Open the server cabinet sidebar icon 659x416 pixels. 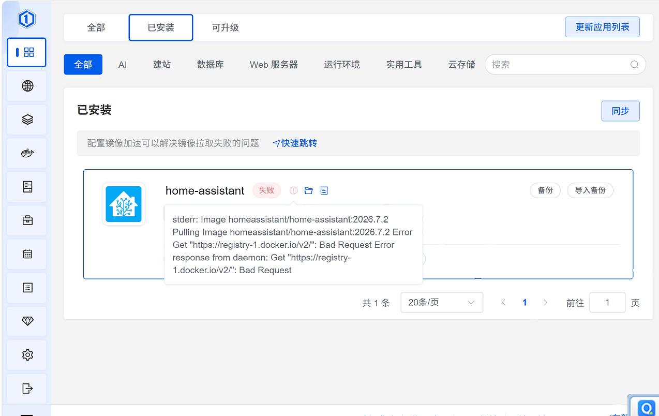coord(27,187)
